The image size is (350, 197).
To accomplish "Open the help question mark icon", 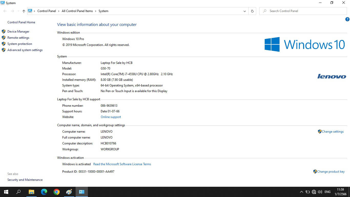I will pyautogui.click(x=347, y=19).
